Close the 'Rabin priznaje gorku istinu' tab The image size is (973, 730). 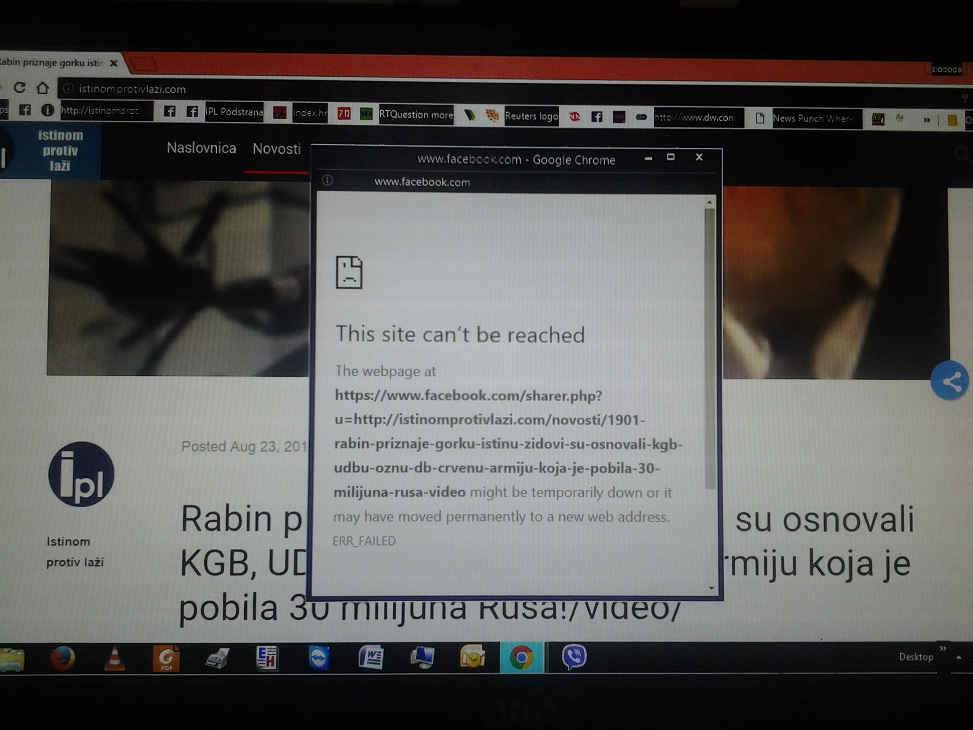pyautogui.click(x=114, y=63)
